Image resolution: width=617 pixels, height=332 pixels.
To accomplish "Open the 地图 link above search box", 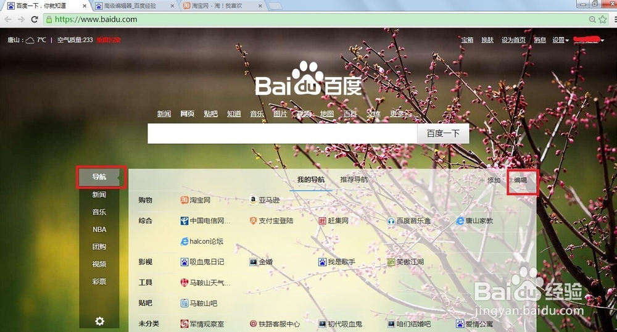I will pyautogui.click(x=326, y=114).
